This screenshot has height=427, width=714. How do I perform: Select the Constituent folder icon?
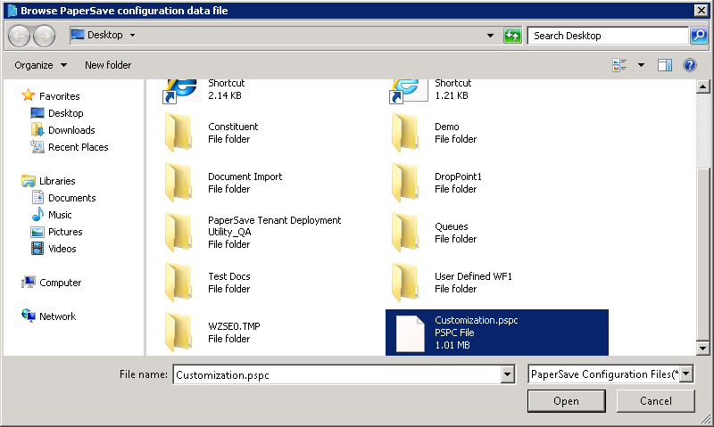coord(178,132)
